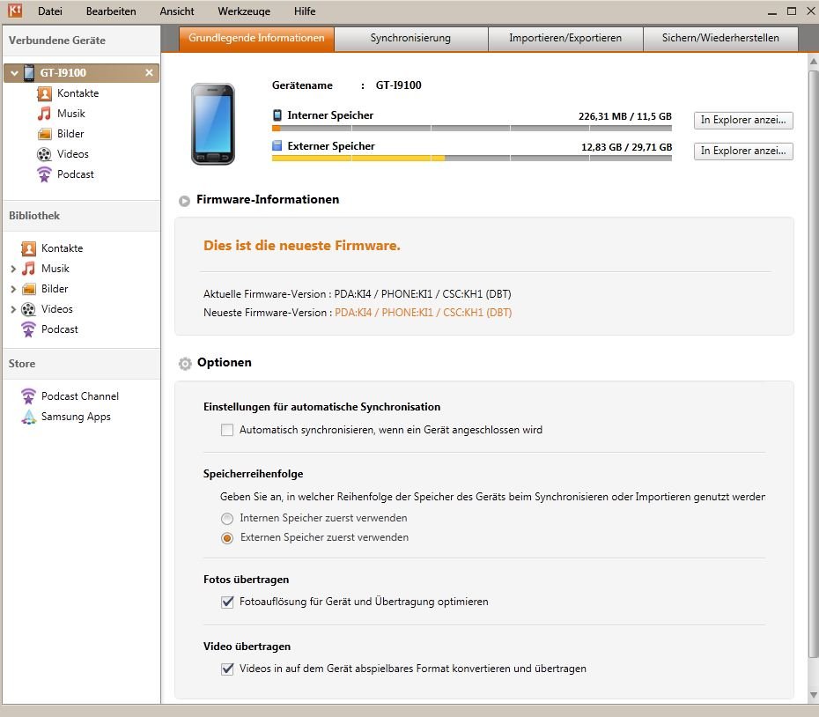Viewport: 819px width, 717px height.
Task: Click Neueste Firmware-Version orange text
Action: pos(423,313)
